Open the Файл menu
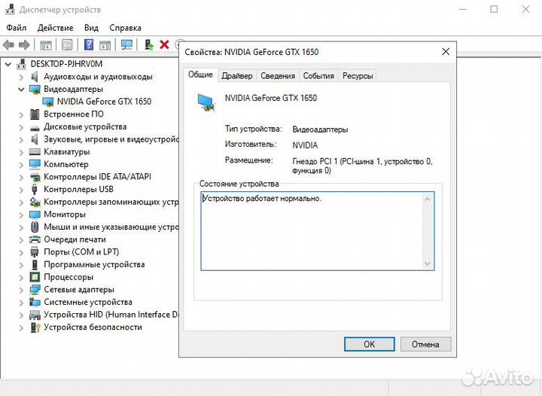The width and height of the screenshot is (542, 396). (16, 28)
